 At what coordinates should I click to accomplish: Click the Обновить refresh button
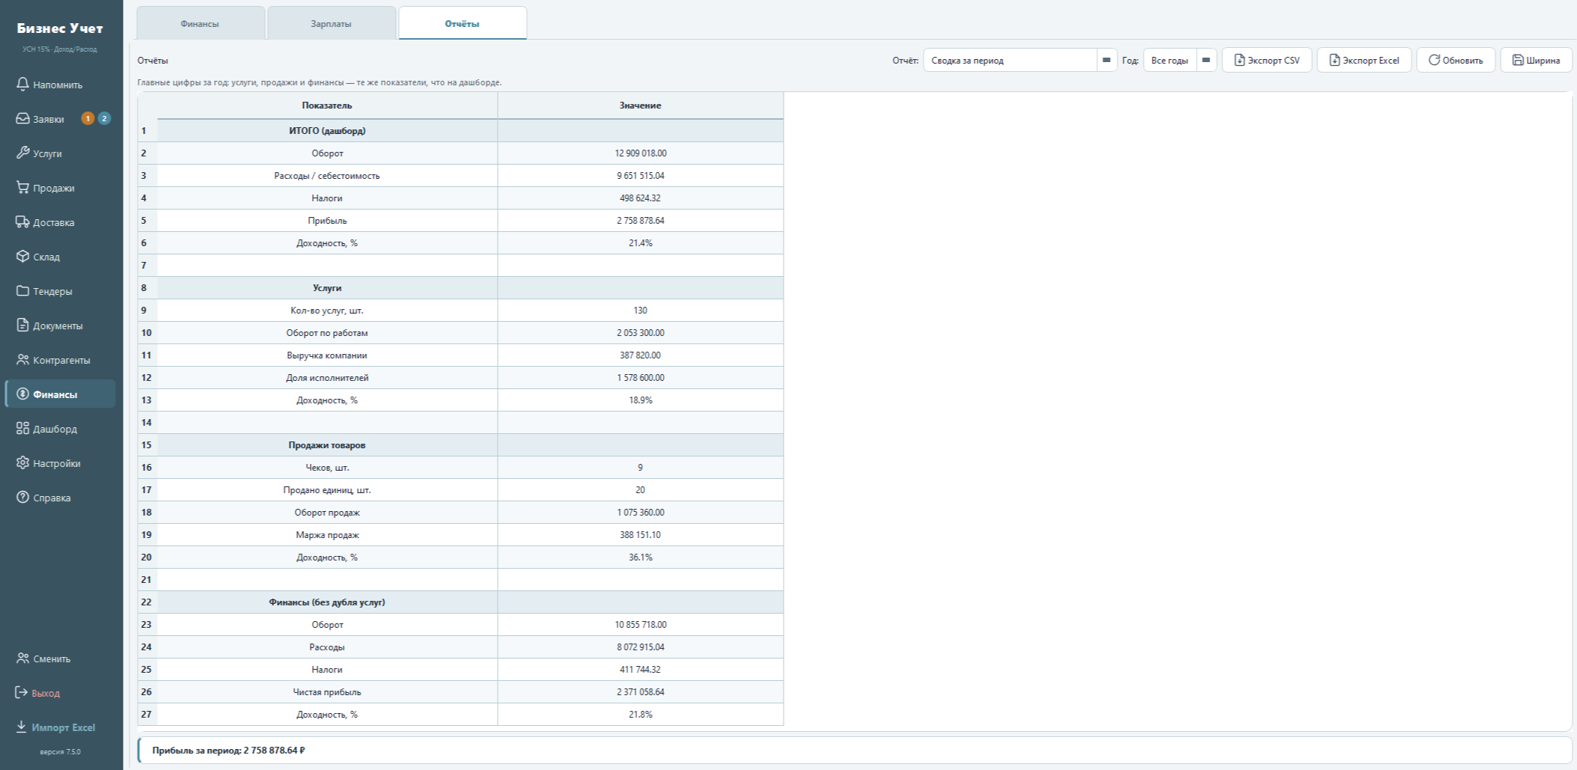(x=1456, y=60)
